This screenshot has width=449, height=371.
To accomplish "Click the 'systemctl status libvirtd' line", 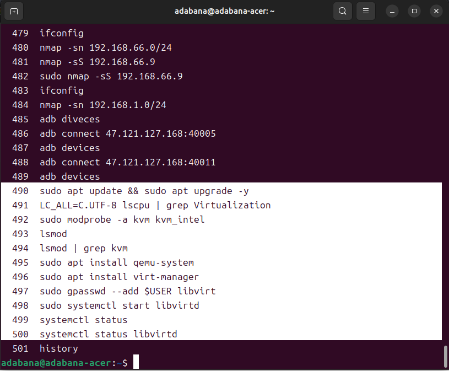I will pos(108,334).
